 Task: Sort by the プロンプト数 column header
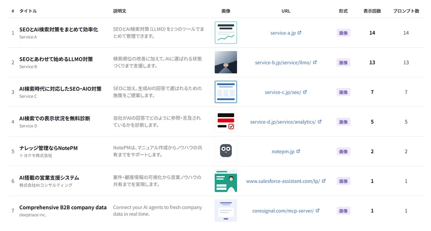[406, 11]
